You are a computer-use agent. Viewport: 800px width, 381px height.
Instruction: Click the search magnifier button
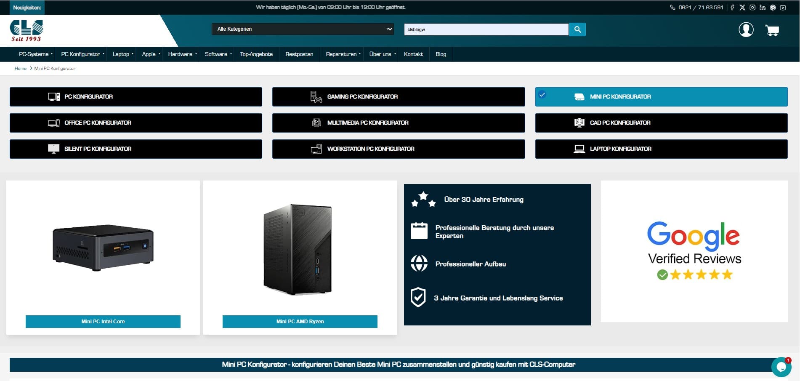point(577,29)
